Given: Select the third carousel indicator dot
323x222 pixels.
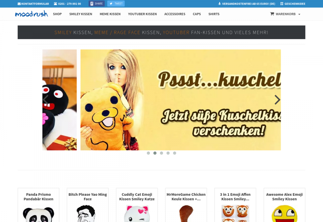Looking at the screenshot, I should 161,153.
